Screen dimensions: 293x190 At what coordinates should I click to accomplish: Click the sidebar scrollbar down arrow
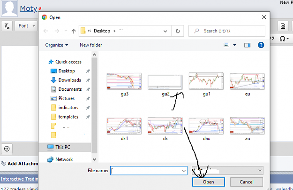(94, 159)
